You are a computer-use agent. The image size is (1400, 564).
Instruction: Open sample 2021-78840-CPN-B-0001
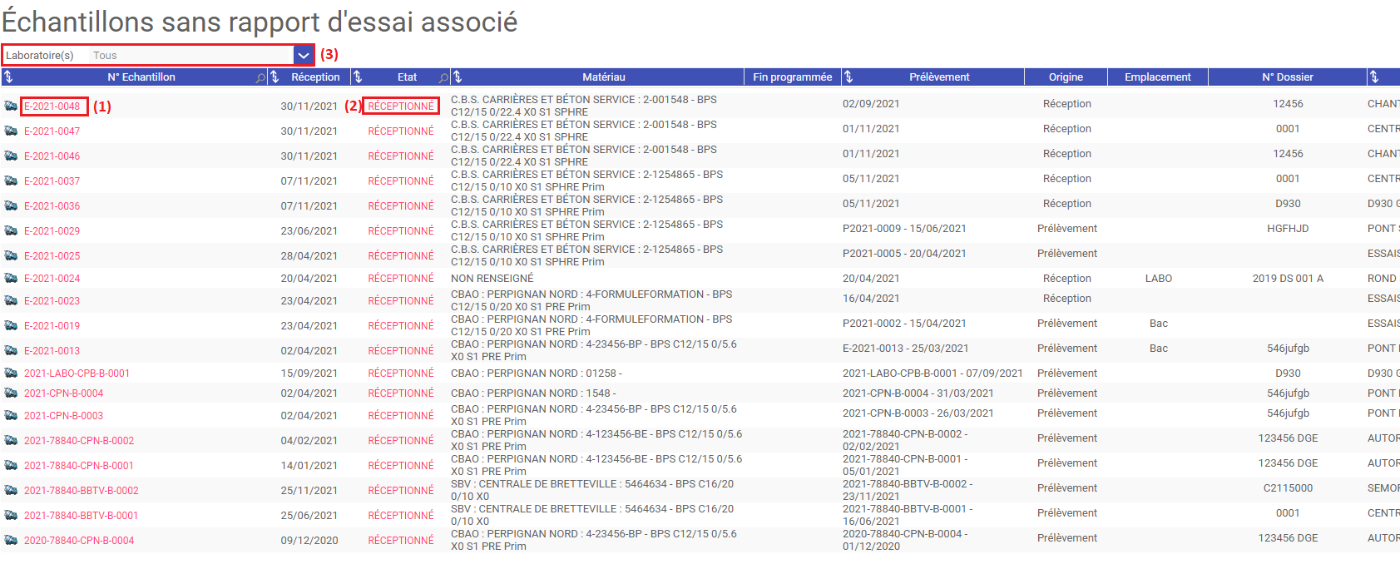pyautogui.click(x=79, y=466)
